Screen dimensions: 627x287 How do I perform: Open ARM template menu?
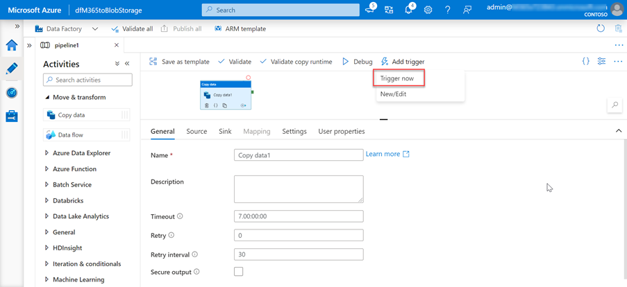[240, 28]
